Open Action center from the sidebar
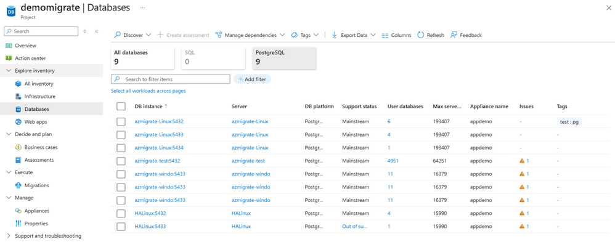Image resolution: width=615 pixels, height=242 pixels. point(30,58)
